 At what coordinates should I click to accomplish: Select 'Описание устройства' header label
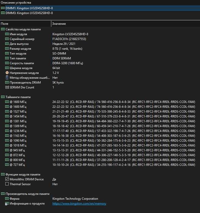(x=16, y=2)
